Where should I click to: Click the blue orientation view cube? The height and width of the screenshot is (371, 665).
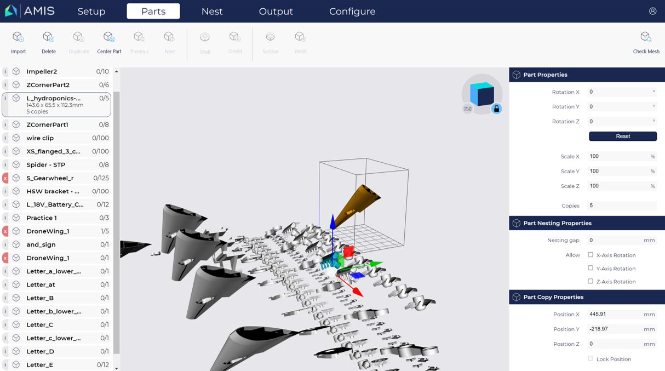tap(482, 93)
